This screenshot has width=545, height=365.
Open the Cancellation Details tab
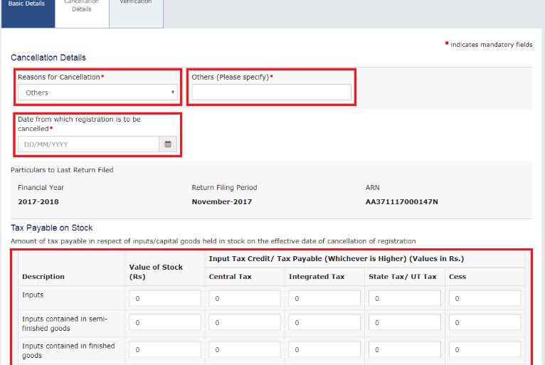pyautogui.click(x=82, y=7)
